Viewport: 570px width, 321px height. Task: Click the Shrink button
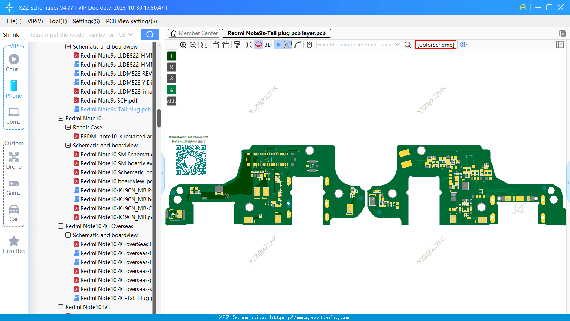point(11,34)
